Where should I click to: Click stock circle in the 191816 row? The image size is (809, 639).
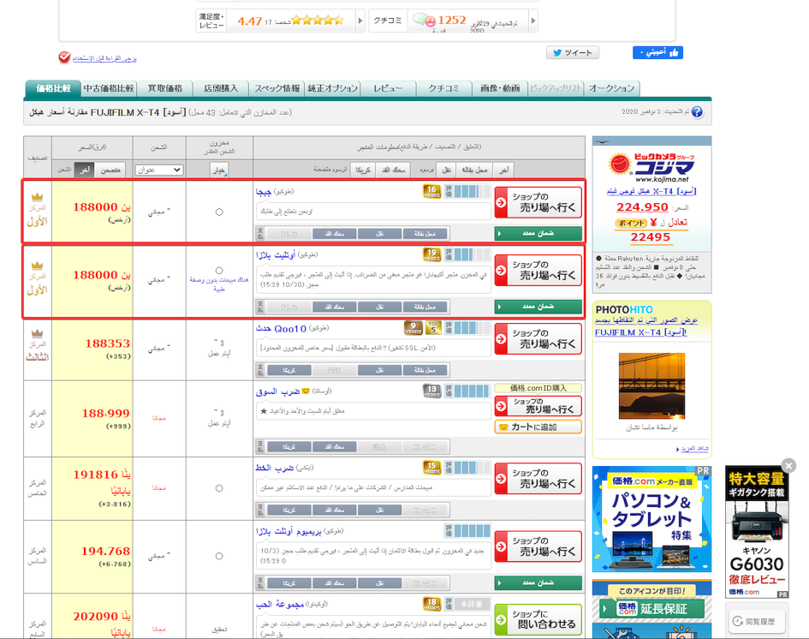pyautogui.click(x=219, y=488)
